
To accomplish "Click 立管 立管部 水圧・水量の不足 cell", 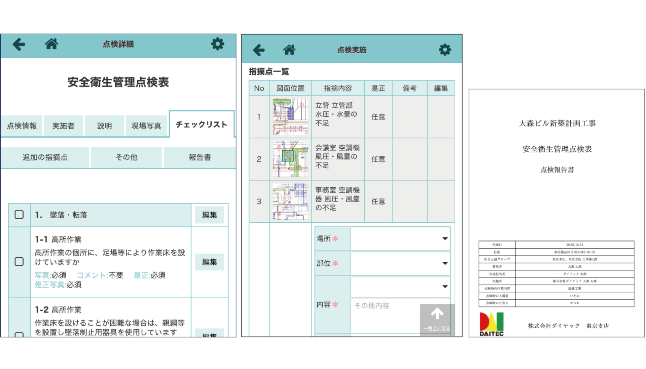I will 338,117.
